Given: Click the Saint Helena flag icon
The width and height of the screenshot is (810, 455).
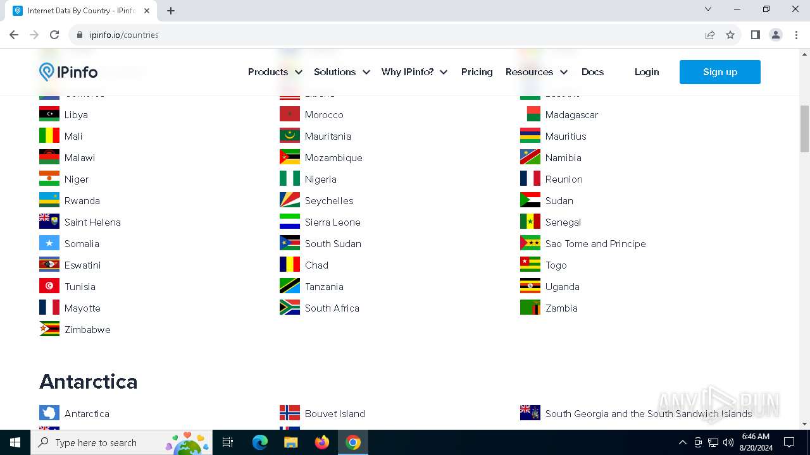Looking at the screenshot, I should 49,222.
